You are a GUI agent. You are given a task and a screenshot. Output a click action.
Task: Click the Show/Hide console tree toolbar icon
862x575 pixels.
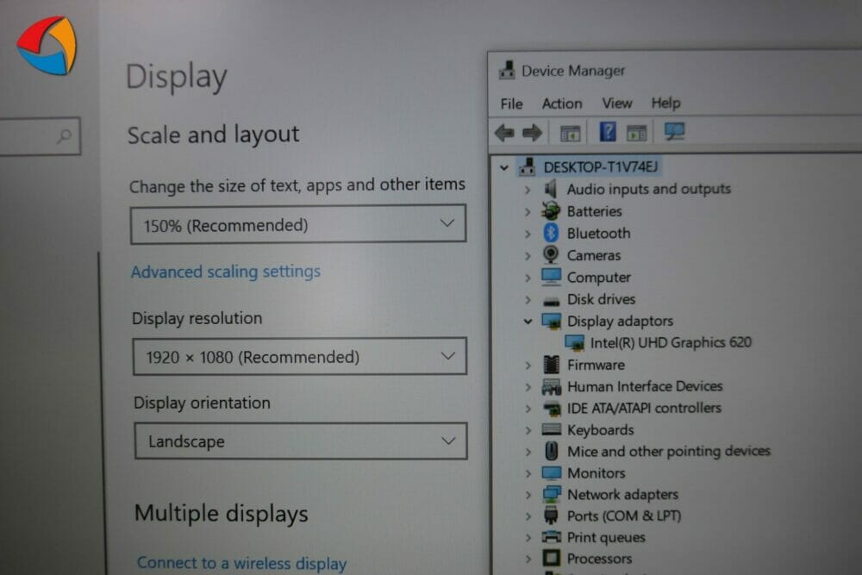pos(570,133)
